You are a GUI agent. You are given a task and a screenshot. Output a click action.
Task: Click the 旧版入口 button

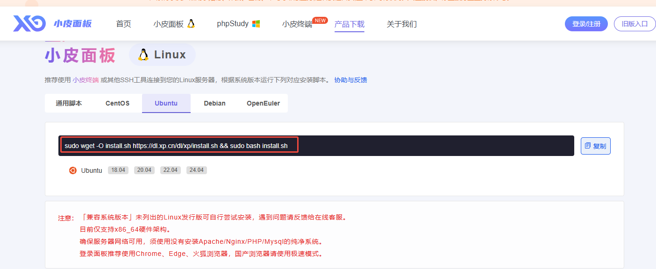pos(635,24)
